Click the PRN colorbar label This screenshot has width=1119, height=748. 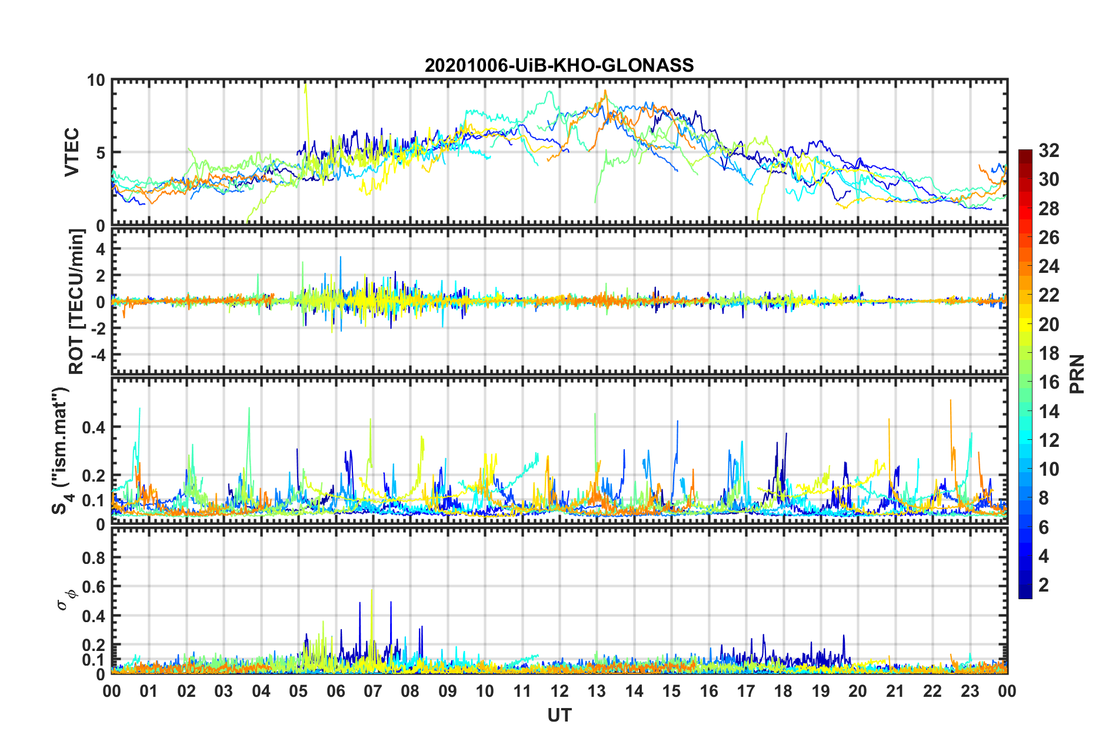pos(1077,374)
